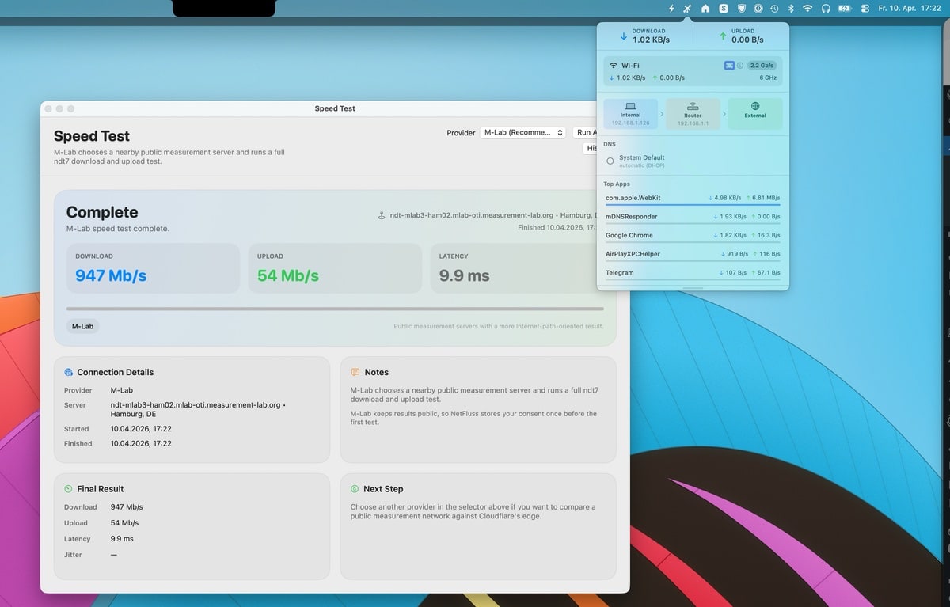Click the Server address in Connection Details
Viewport: 950px width, 607px height.
[x=198, y=409]
